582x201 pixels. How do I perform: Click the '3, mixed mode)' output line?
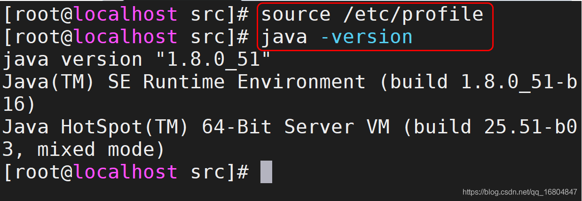pos(84,150)
